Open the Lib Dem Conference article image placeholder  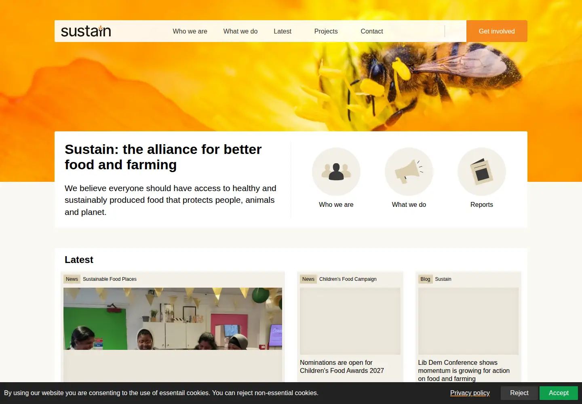coord(468,321)
